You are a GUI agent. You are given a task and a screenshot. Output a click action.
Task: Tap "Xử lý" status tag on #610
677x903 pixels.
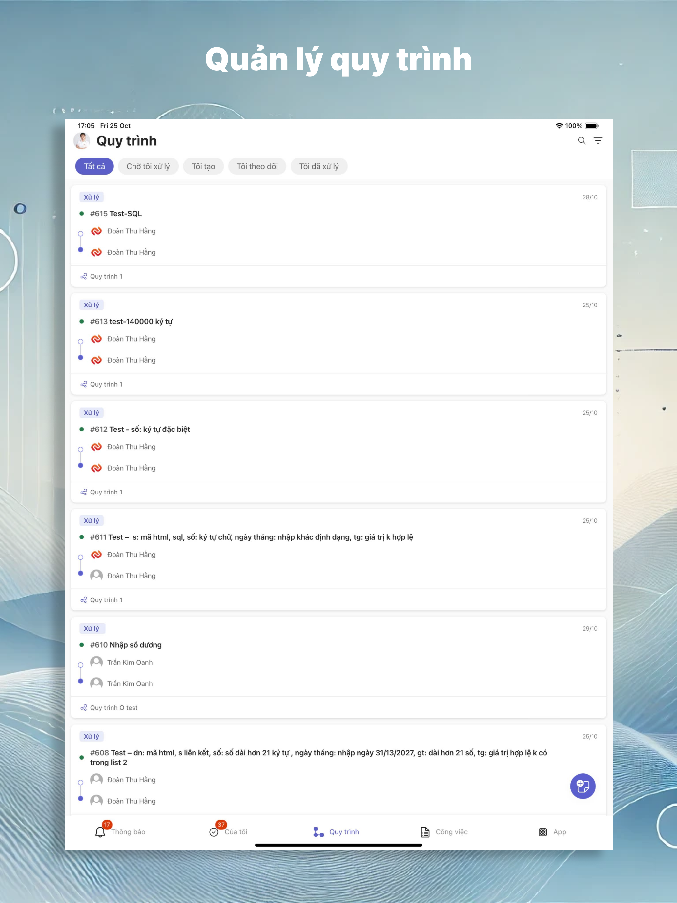(x=92, y=628)
